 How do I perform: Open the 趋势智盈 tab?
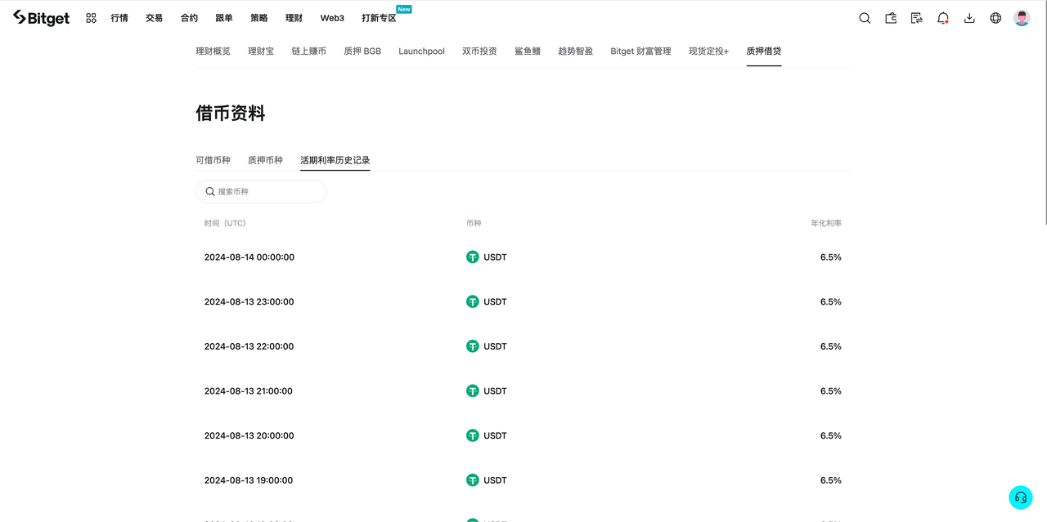click(x=576, y=51)
